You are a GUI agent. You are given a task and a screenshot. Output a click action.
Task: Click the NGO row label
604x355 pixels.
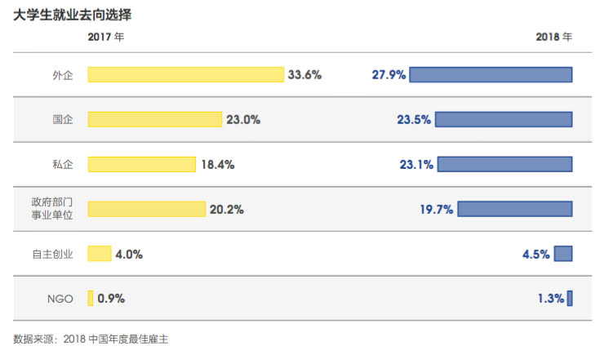[x=60, y=299]
